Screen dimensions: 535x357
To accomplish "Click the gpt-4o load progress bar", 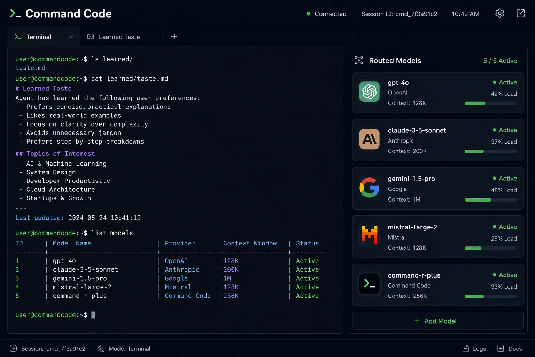I will click(x=491, y=103).
